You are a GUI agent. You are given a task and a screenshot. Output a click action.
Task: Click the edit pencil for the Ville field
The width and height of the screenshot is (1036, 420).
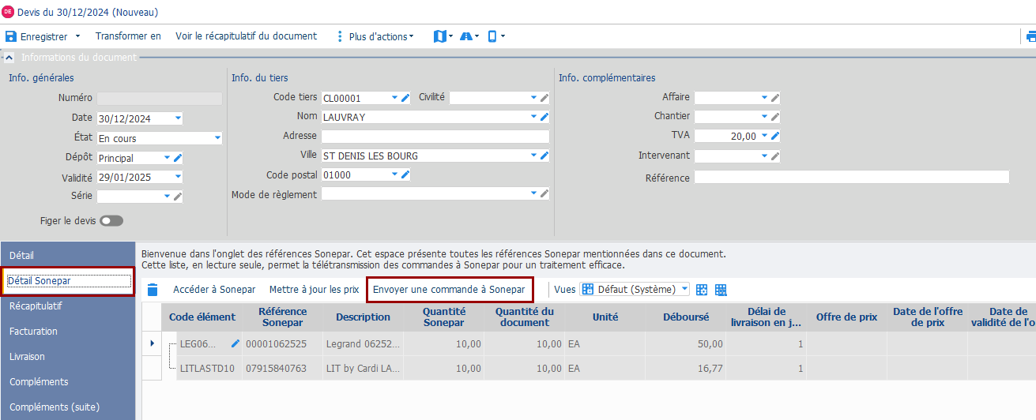click(544, 156)
